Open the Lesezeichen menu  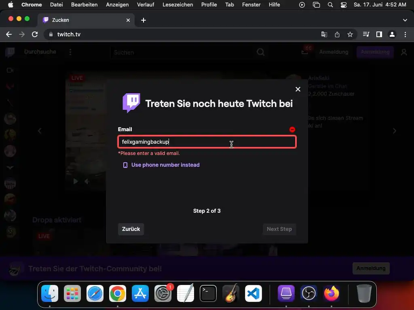(x=178, y=4)
